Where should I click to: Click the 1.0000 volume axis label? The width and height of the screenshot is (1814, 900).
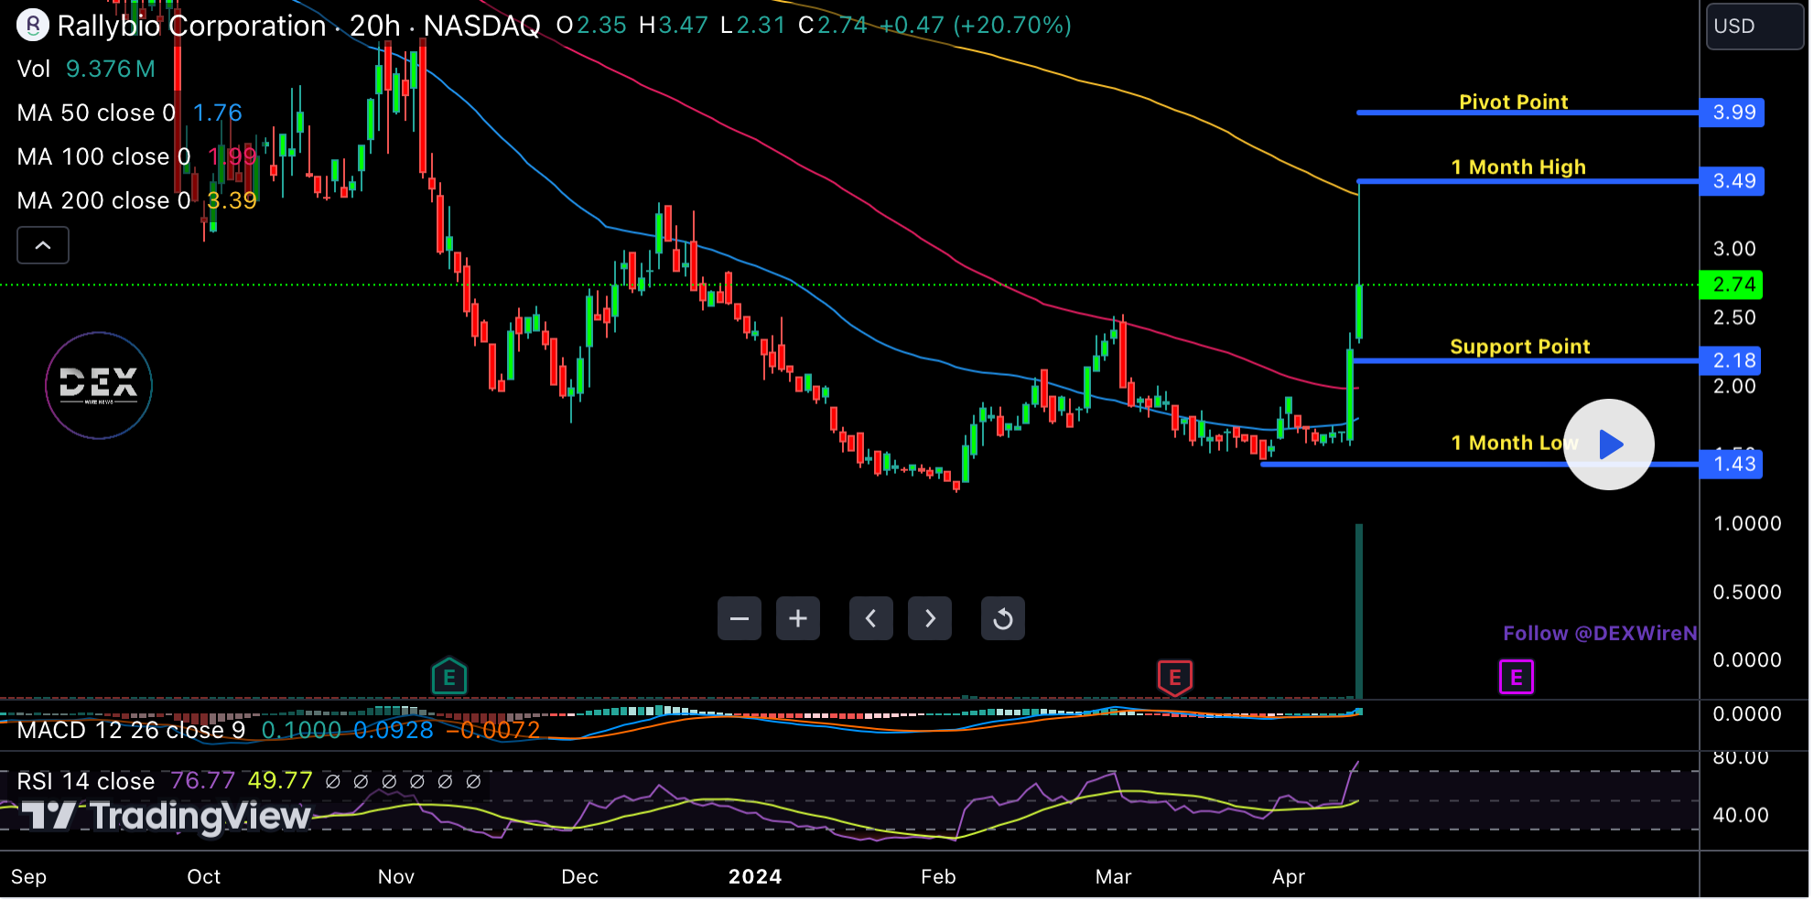[x=1747, y=524]
